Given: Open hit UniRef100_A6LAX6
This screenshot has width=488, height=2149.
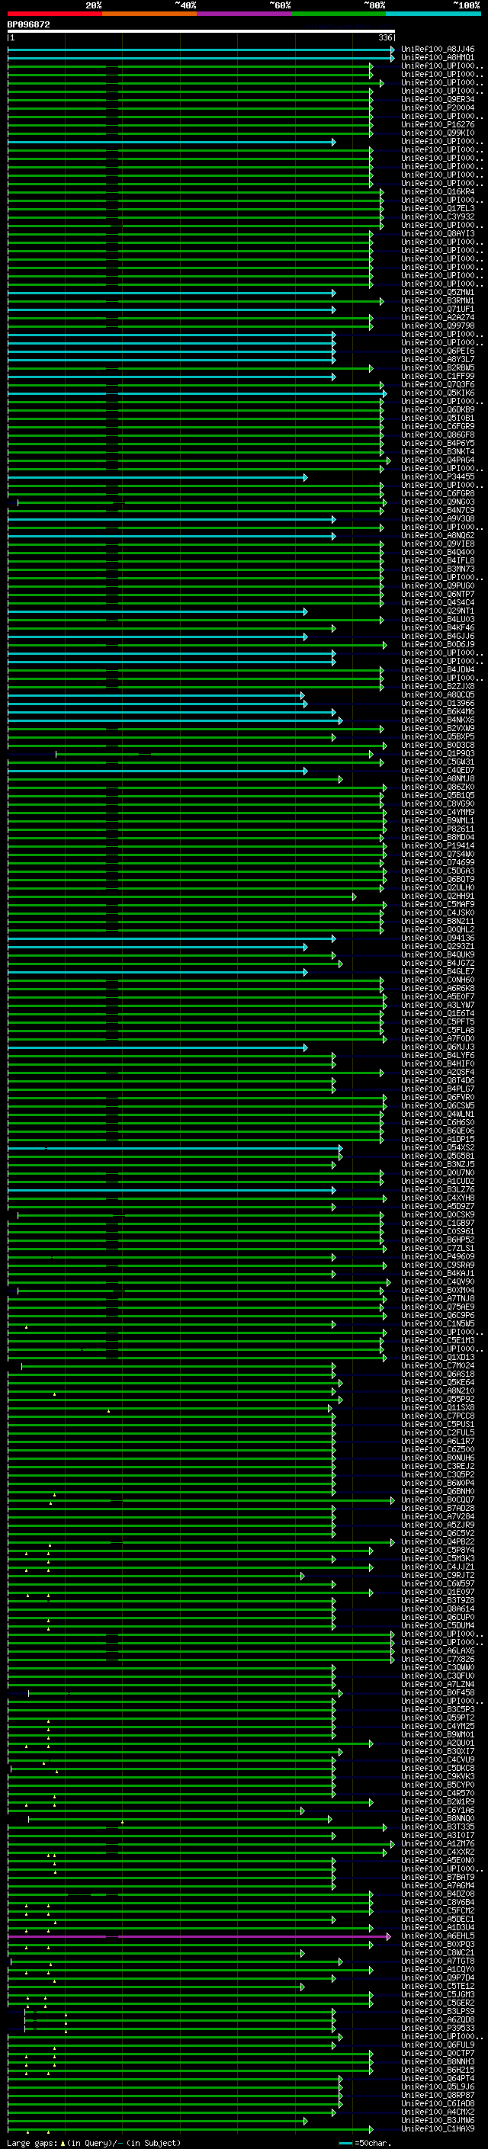Looking at the screenshot, I should coord(437,1650).
